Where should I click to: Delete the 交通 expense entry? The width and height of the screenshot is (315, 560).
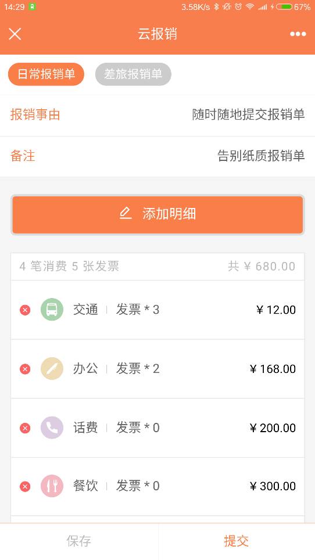point(25,310)
